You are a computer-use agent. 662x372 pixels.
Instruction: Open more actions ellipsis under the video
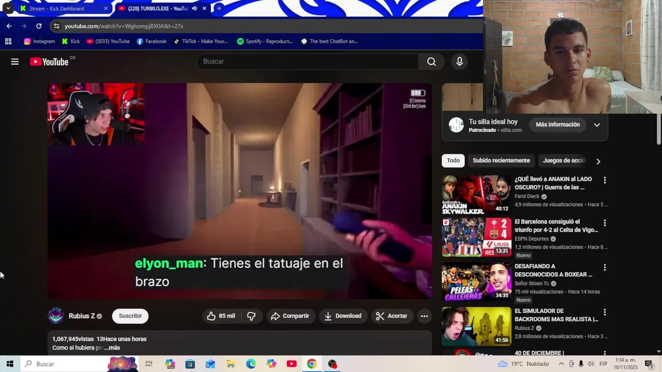pos(424,316)
